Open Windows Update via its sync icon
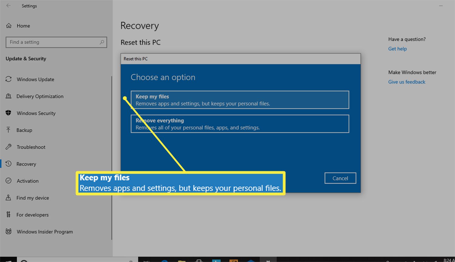455x262 pixels. pyautogui.click(x=8, y=79)
